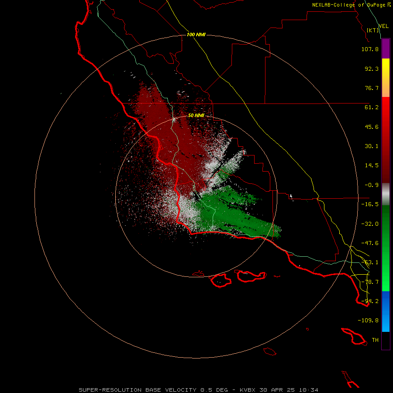Click the -47.6 velocity scale value

click(370, 243)
